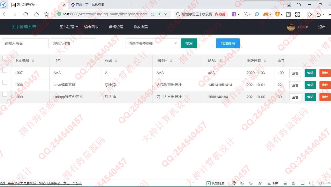331x187 pixels.
Task: Click the browser back arrow
Action: coord(4,14)
